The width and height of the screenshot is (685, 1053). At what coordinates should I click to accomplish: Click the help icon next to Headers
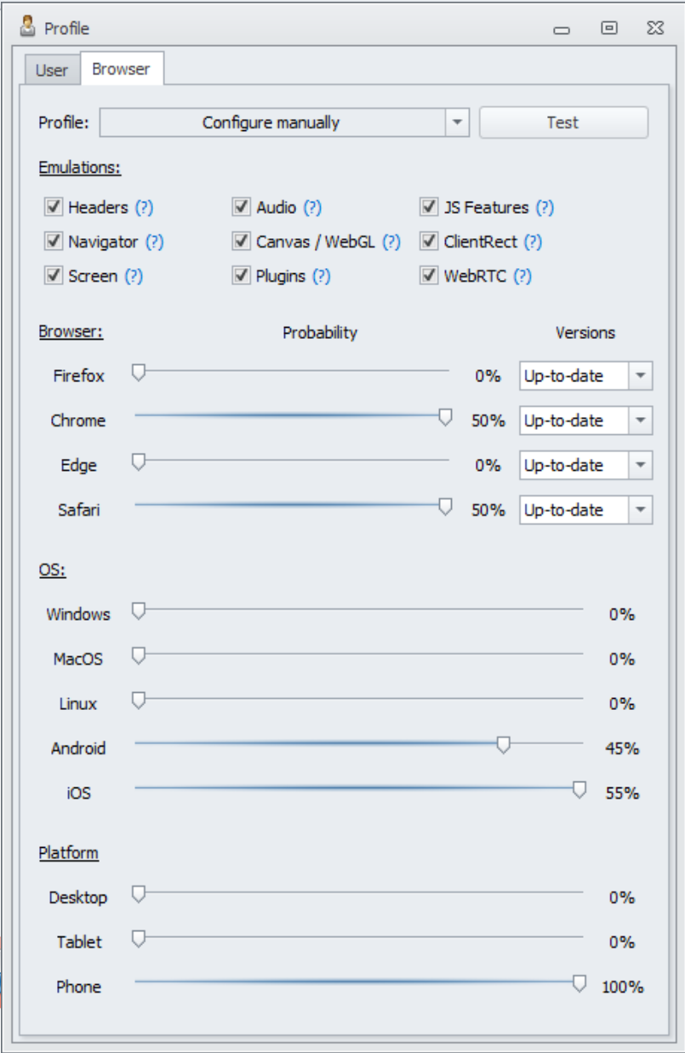pyautogui.click(x=145, y=208)
